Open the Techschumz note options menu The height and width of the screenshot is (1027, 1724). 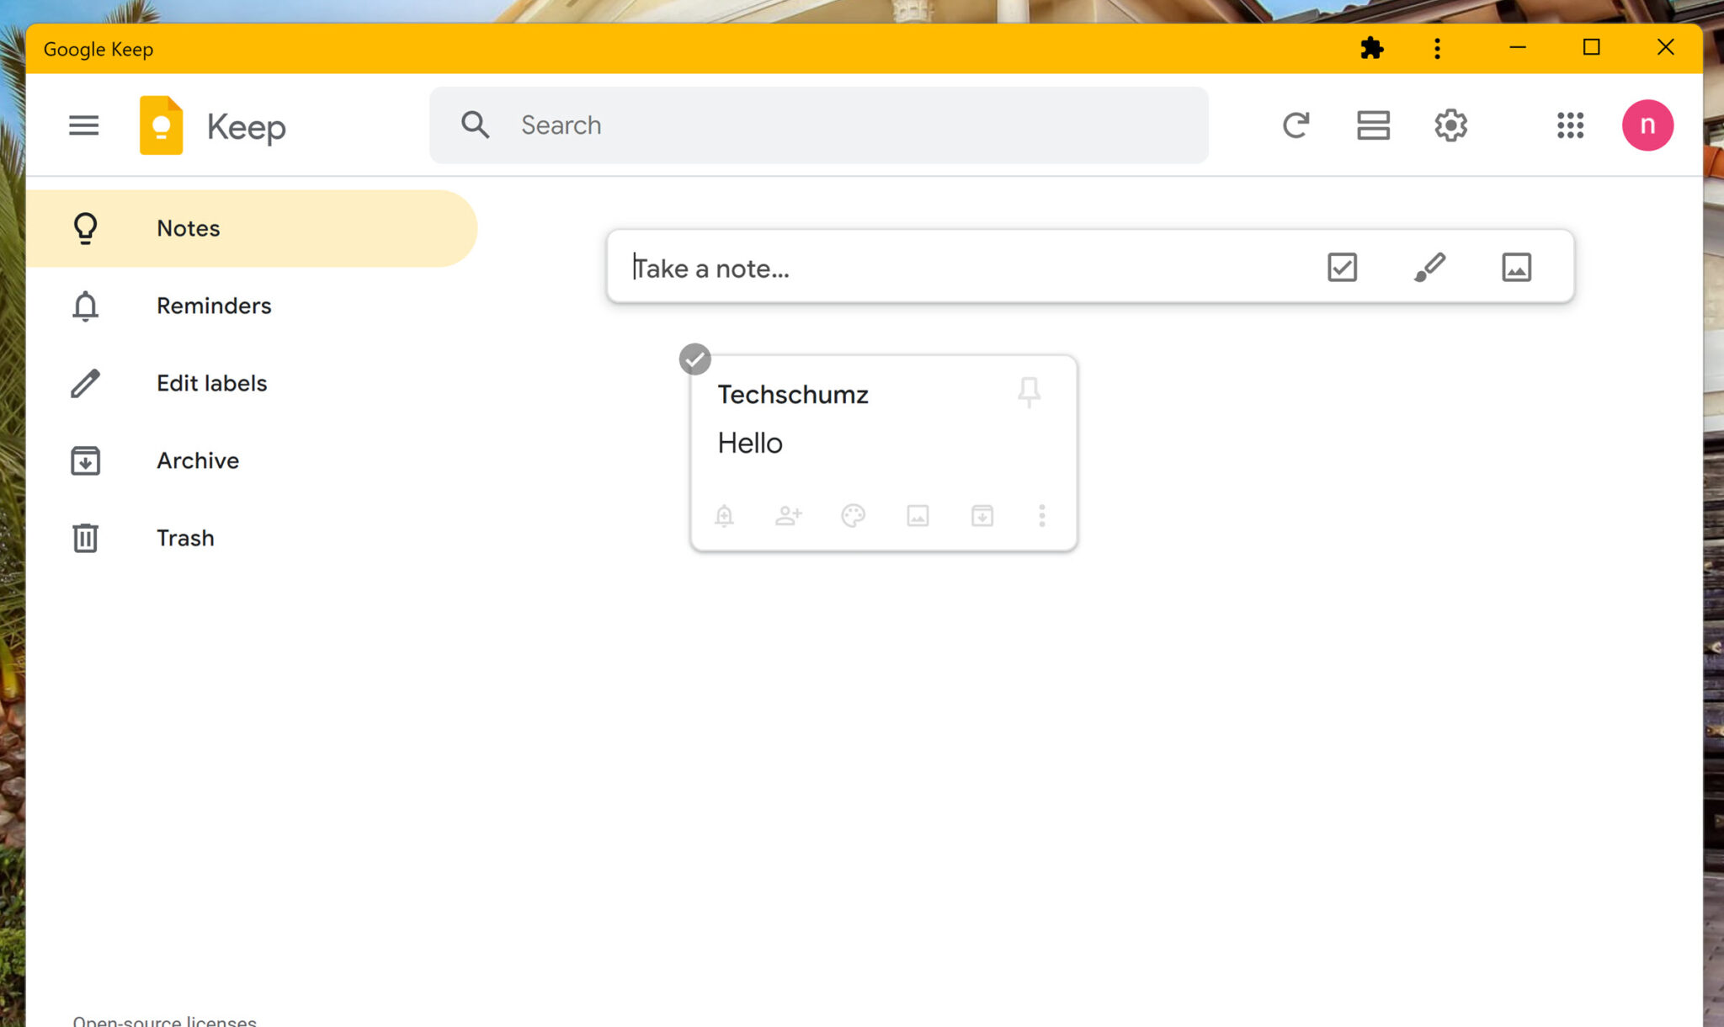1041,516
